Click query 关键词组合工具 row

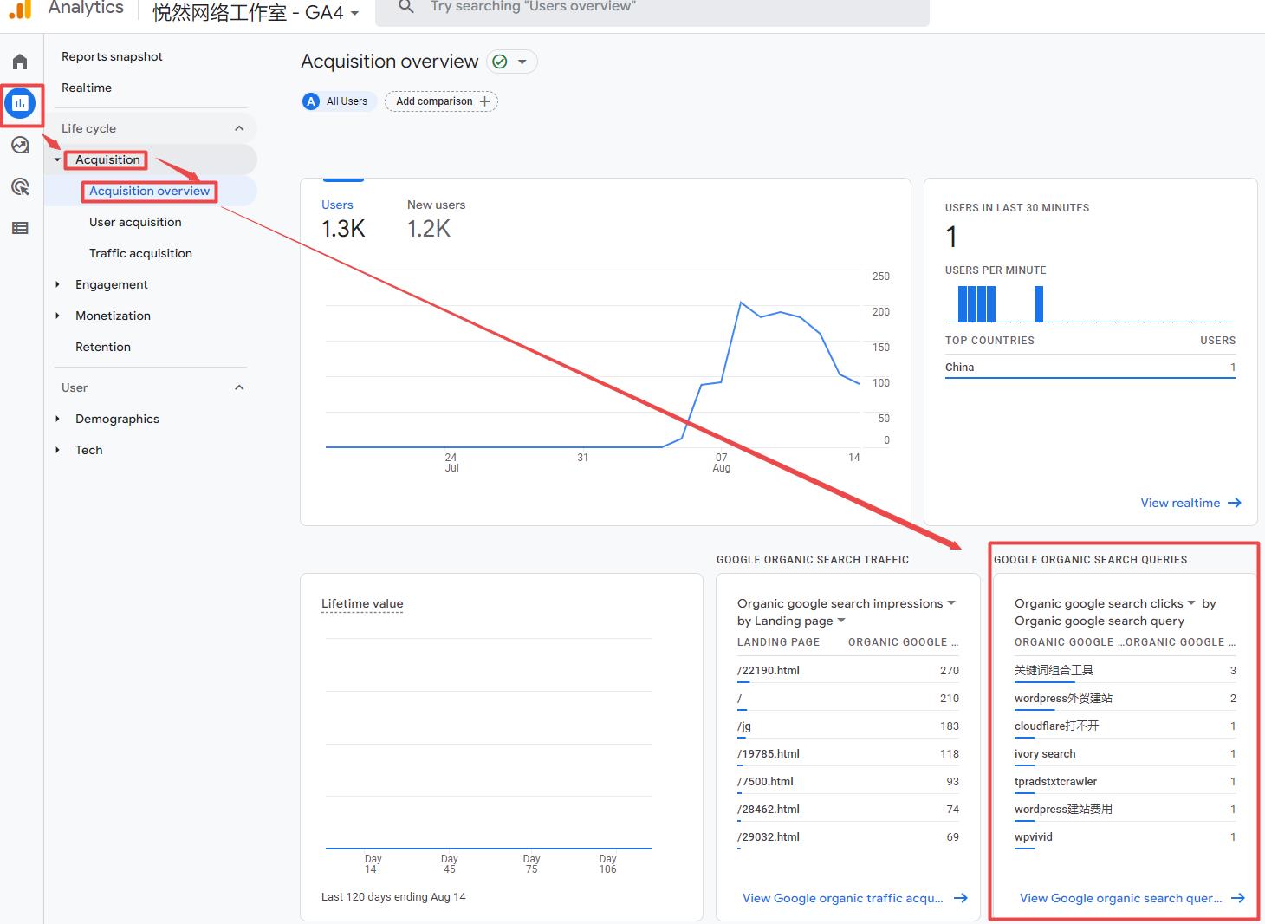pos(1126,671)
